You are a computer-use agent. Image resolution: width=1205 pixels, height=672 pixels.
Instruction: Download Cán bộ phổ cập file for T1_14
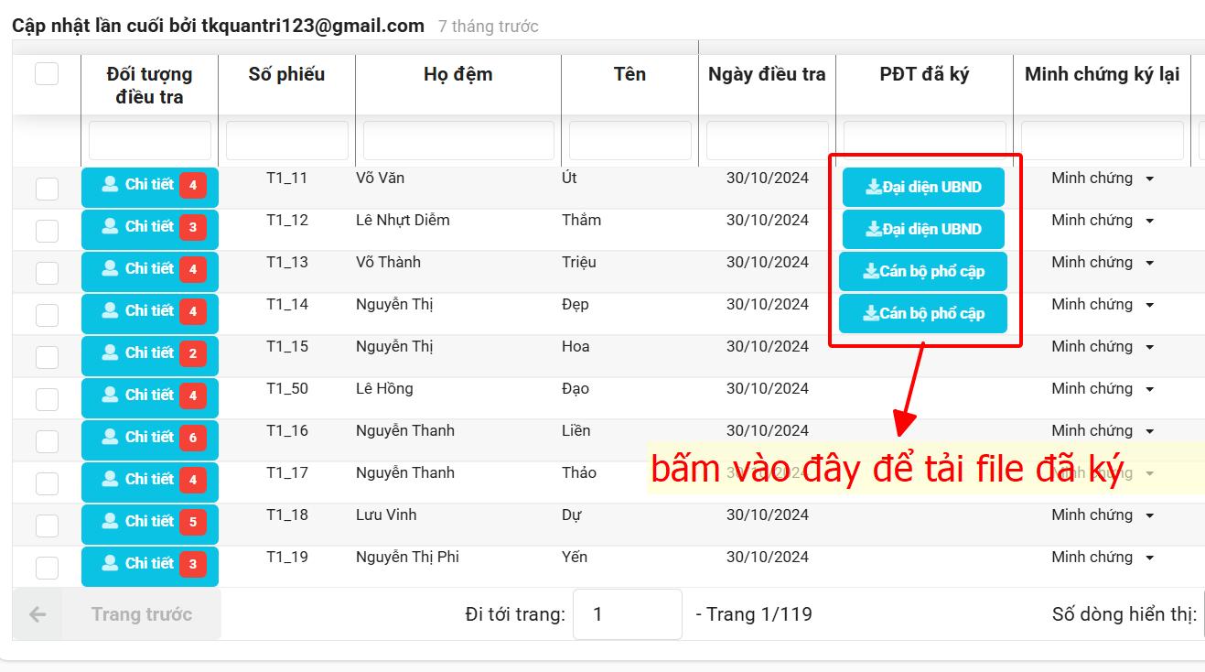tap(923, 314)
